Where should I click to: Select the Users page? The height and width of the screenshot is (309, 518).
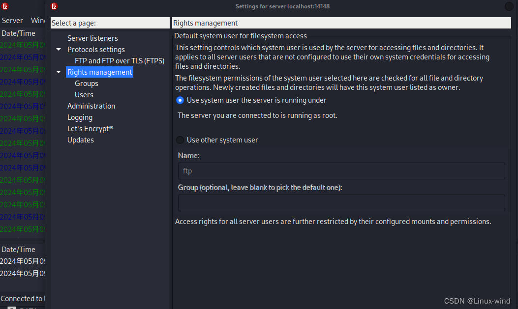pos(84,94)
